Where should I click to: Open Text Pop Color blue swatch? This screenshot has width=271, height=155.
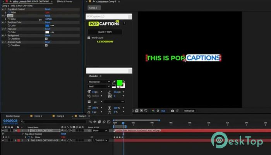(x=47, y=26)
